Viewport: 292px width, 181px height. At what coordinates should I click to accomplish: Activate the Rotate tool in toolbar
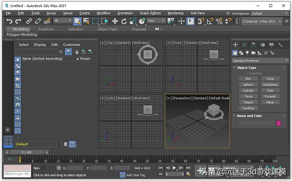click(124, 21)
